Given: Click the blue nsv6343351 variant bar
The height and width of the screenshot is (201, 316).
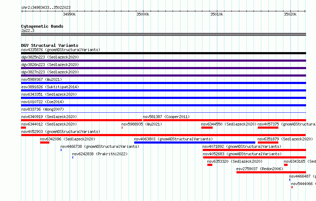Looking at the screenshot, I should click(x=163, y=98).
